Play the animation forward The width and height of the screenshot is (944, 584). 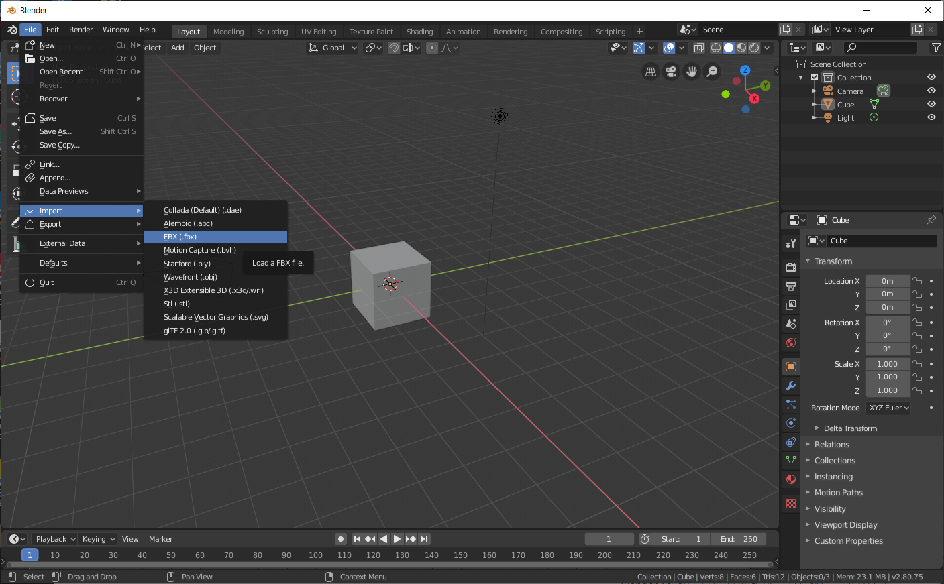coord(397,539)
